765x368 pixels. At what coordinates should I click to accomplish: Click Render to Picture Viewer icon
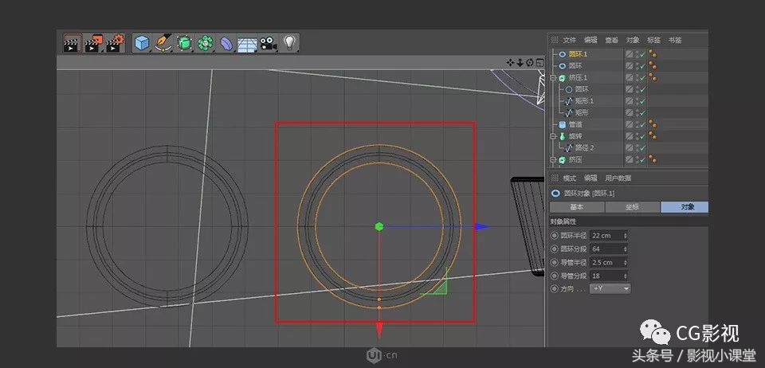(94, 43)
